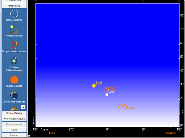Viewport: 185px width, 138px height.
Task: Click the Mars label below the axis
Action: point(52,133)
